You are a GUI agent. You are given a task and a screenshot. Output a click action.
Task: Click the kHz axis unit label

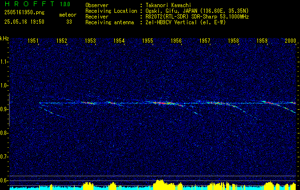coord(4,38)
